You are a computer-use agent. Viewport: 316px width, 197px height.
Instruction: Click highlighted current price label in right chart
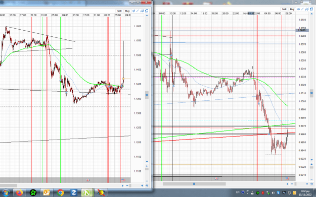(302, 30)
